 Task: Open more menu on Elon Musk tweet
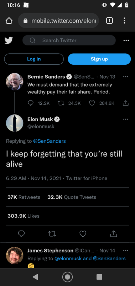[x=125, y=119]
